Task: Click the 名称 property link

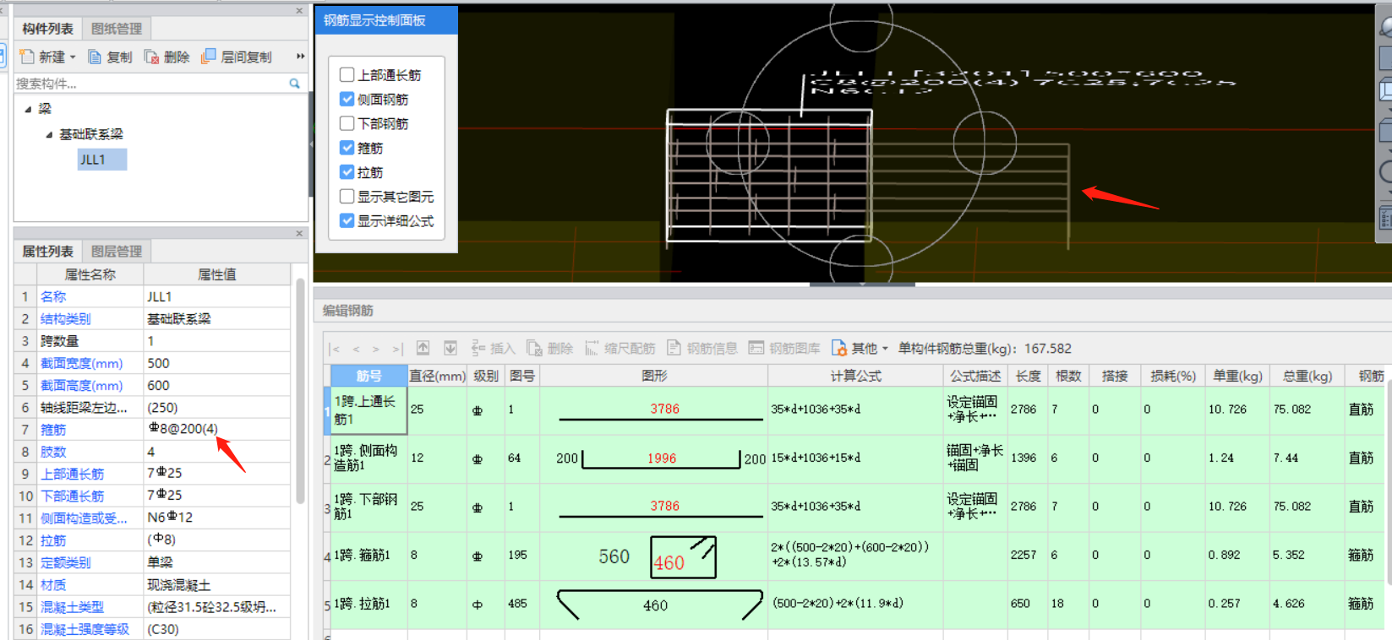Action: pos(53,297)
